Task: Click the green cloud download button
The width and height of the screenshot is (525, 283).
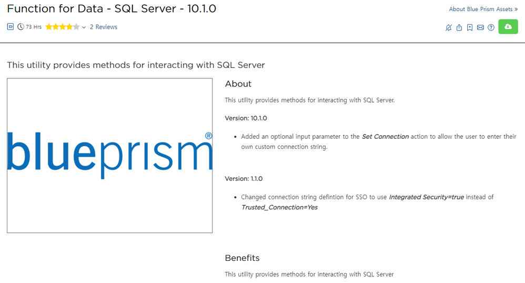Action: pos(508,27)
